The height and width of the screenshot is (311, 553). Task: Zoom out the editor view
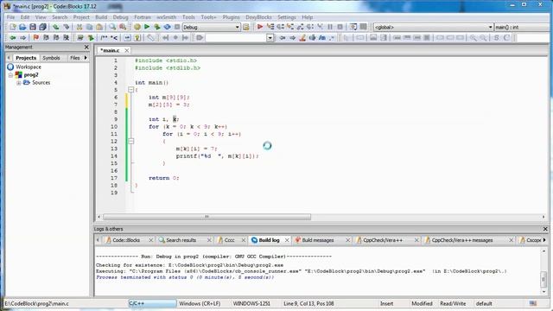point(483,37)
